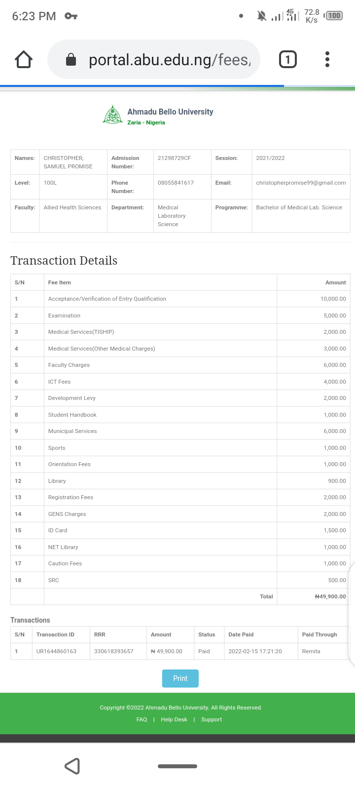
Task: Tap the padlock site security icon
Action: tap(71, 60)
